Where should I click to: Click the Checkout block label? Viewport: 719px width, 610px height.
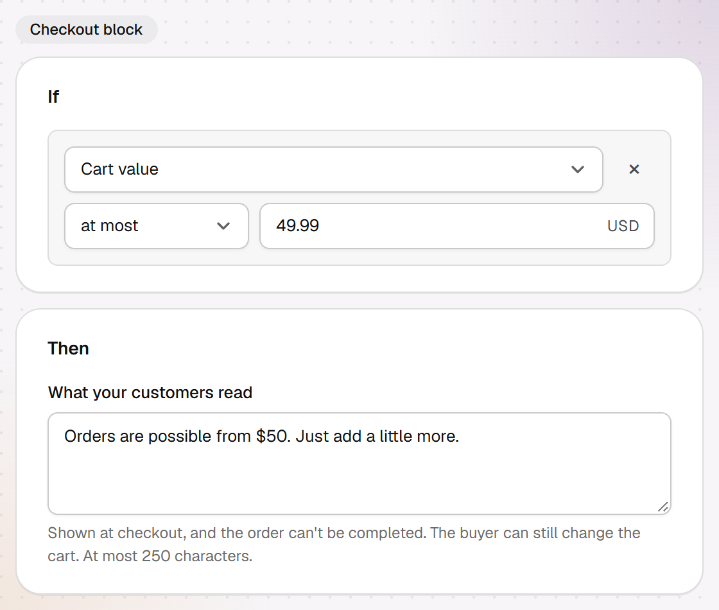point(86,30)
